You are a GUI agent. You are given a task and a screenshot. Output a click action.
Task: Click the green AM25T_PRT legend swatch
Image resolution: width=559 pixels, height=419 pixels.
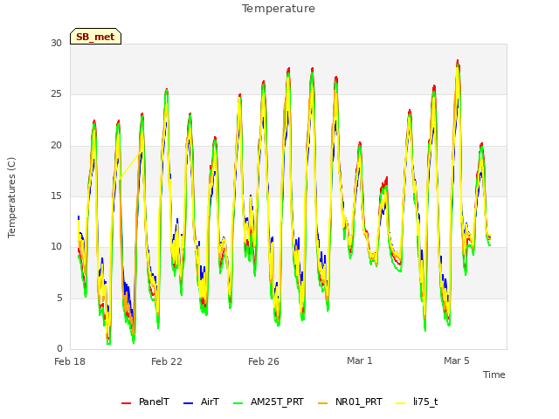[x=238, y=403]
